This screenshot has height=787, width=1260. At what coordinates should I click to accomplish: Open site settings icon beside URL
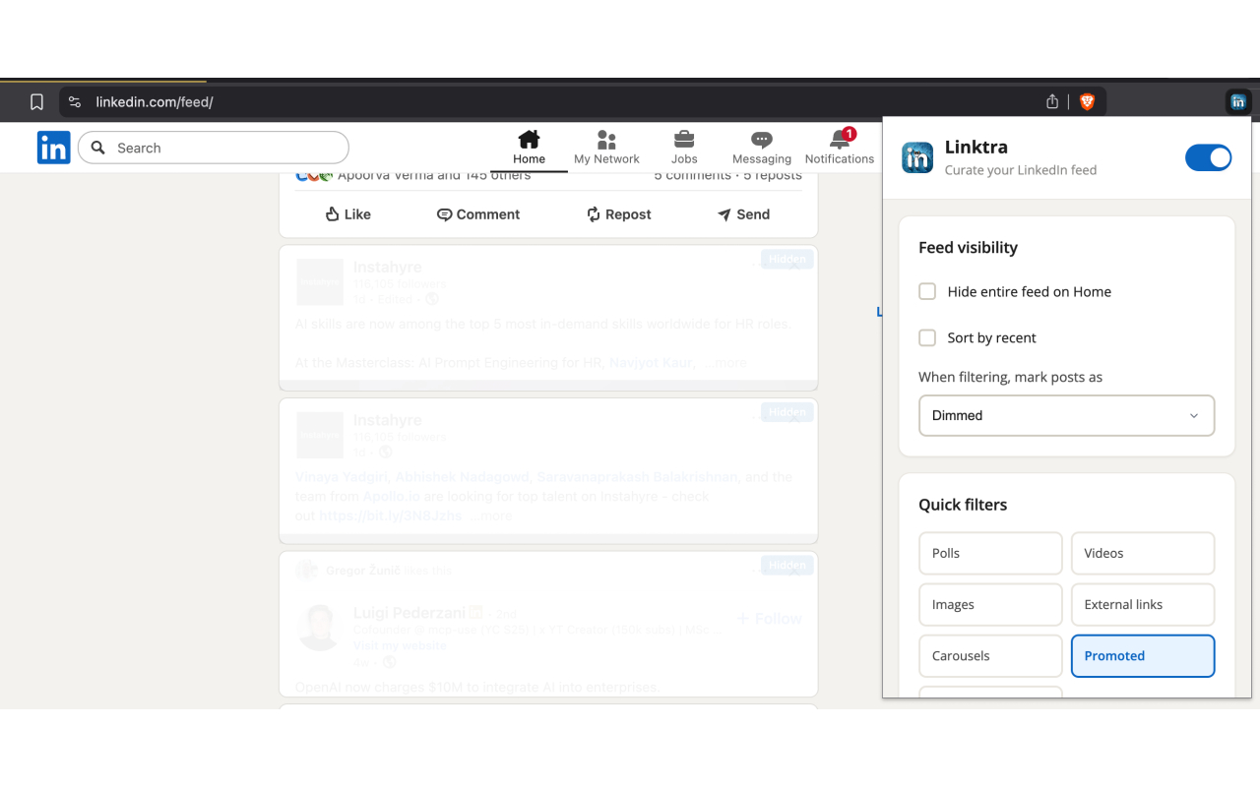(75, 101)
